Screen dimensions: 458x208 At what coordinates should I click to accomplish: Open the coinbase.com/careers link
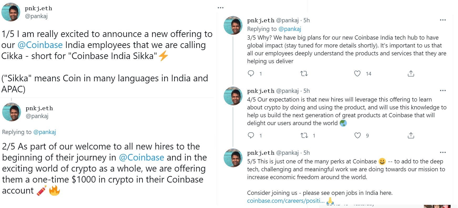coord(286,201)
